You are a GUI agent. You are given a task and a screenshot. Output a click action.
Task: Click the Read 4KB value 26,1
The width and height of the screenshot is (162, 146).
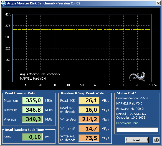tap(89, 100)
